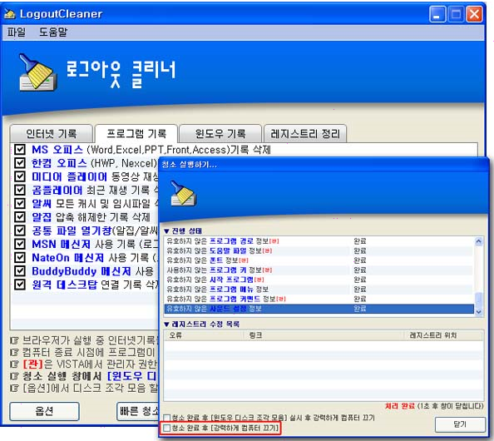Click the 처리 완료 status text

click(x=400, y=406)
